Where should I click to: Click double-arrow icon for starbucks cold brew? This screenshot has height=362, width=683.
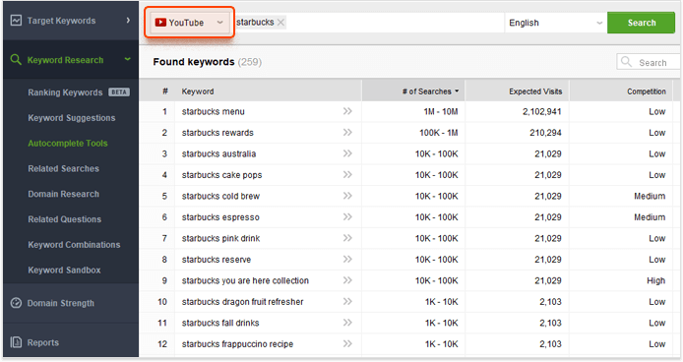coord(347,196)
